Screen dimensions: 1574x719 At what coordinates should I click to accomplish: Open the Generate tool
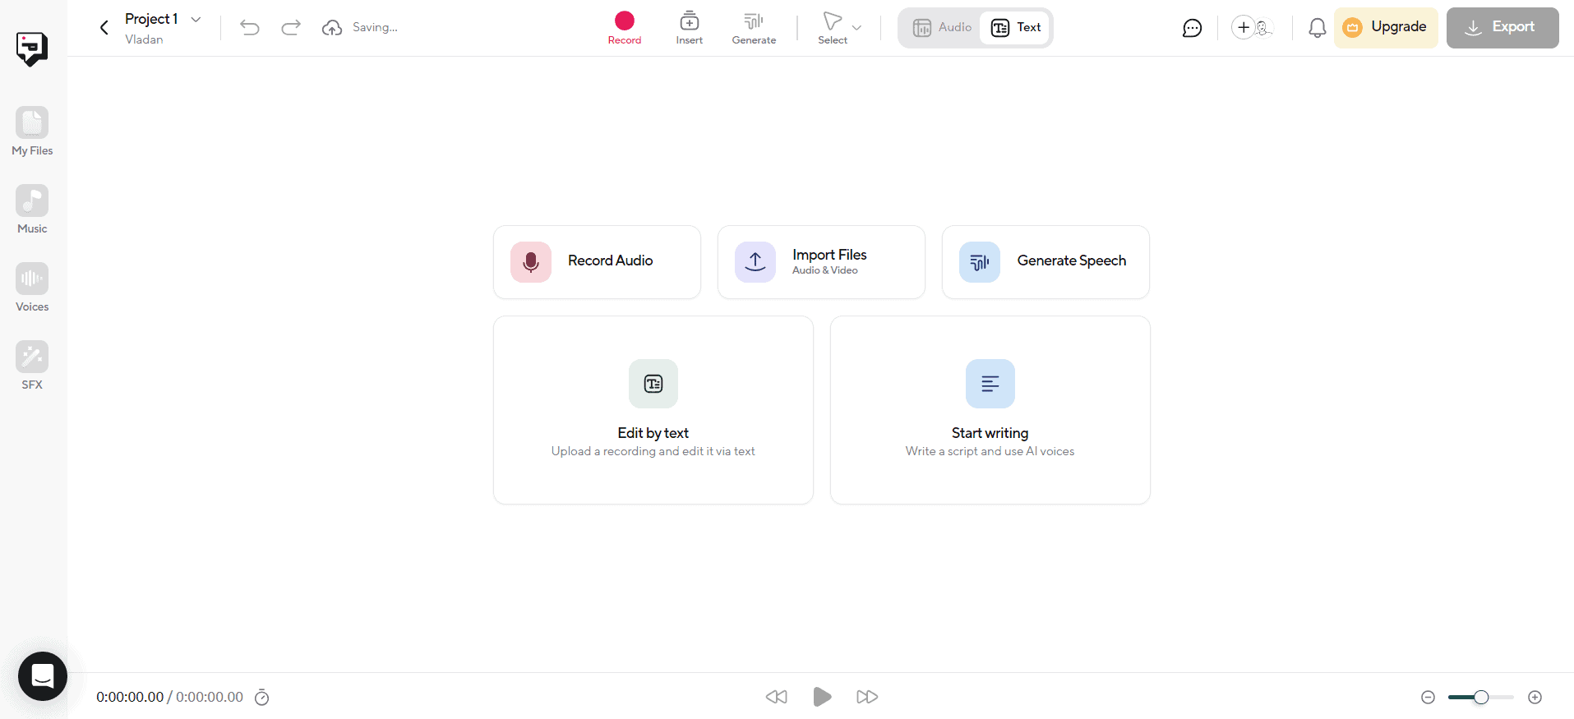(754, 28)
